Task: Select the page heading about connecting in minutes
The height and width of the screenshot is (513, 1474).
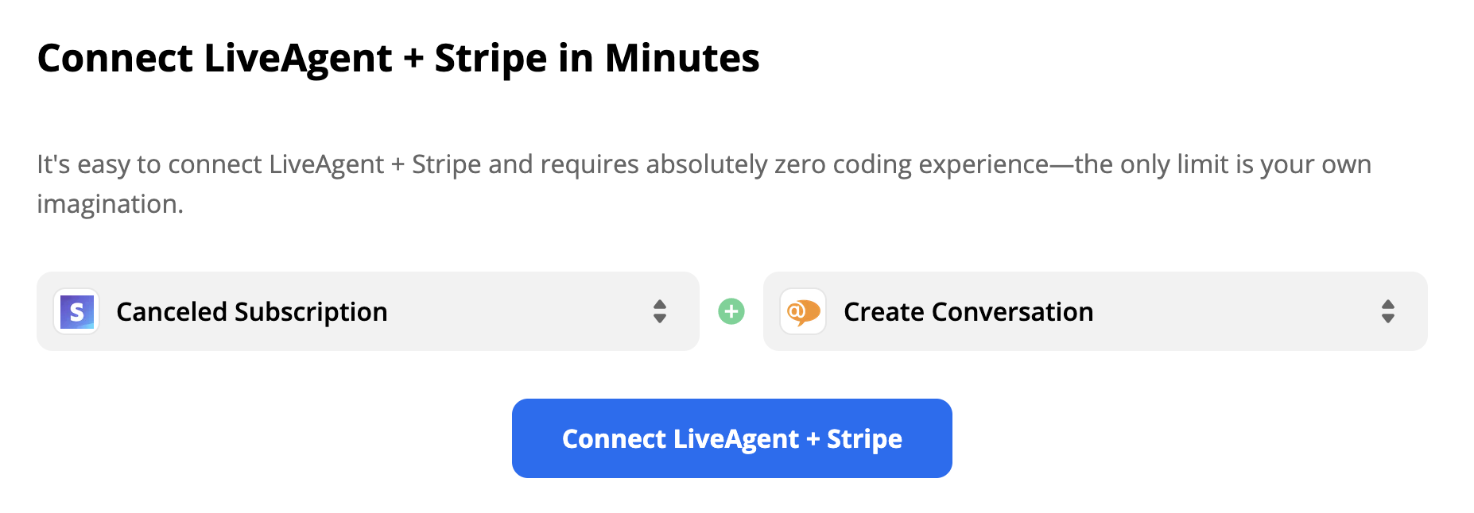Action: pos(399,57)
